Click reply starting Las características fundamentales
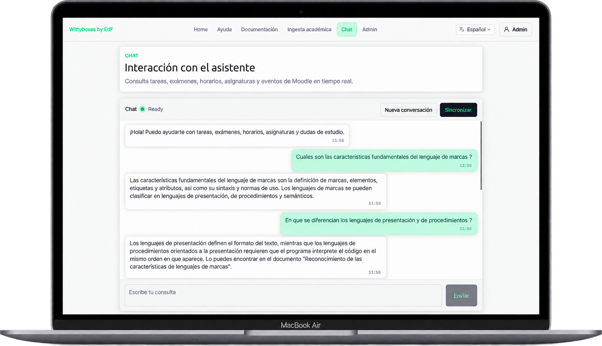The height and width of the screenshot is (346, 602). [x=256, y=191]
